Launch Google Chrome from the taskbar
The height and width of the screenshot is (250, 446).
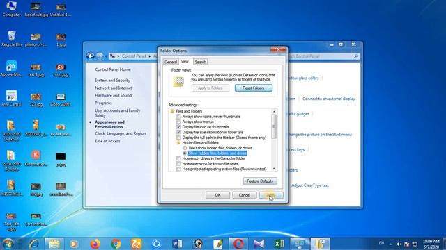[x=116, y=244]
